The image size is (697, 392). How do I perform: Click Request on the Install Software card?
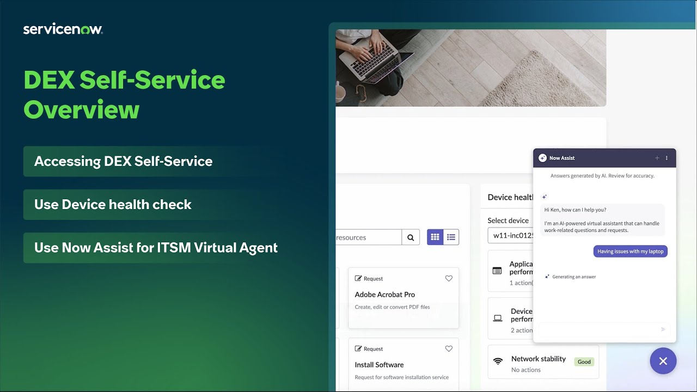pyautogui.click(x=369, y=348)
